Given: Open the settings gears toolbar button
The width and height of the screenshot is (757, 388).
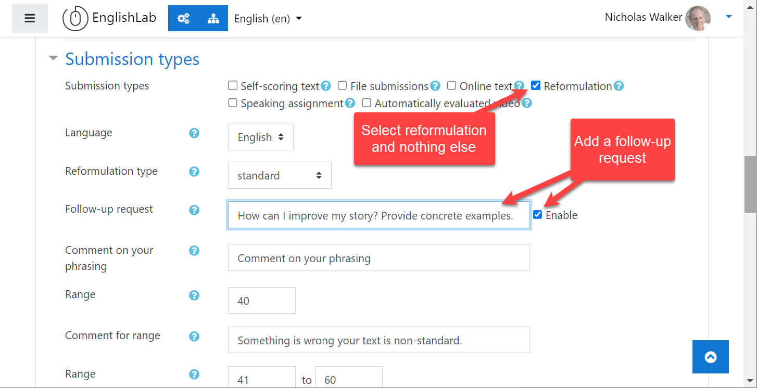Looking at the screenshot, I should (x=183, y=18).
